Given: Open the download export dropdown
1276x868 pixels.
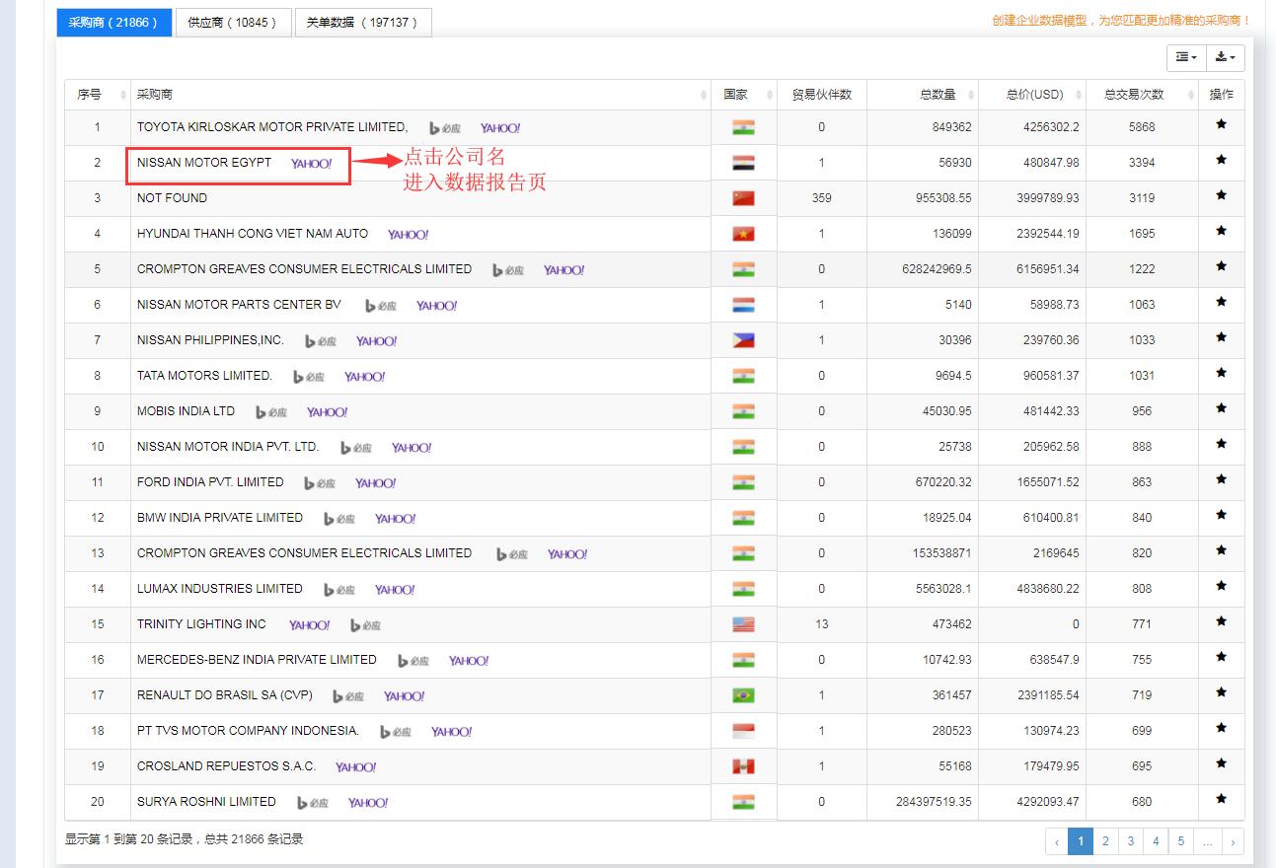Looking at the screenshot, I should (1226, 58).
